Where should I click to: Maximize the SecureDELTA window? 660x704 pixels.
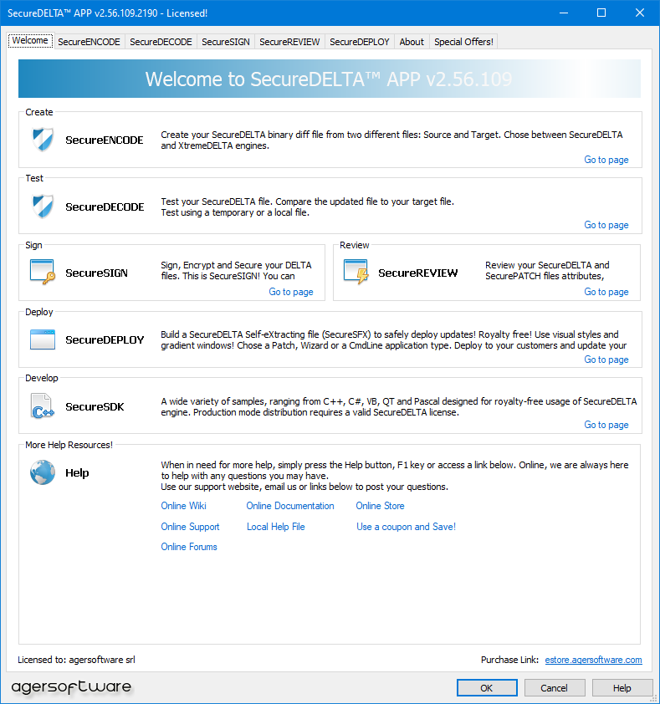click(x=601, y=13)
